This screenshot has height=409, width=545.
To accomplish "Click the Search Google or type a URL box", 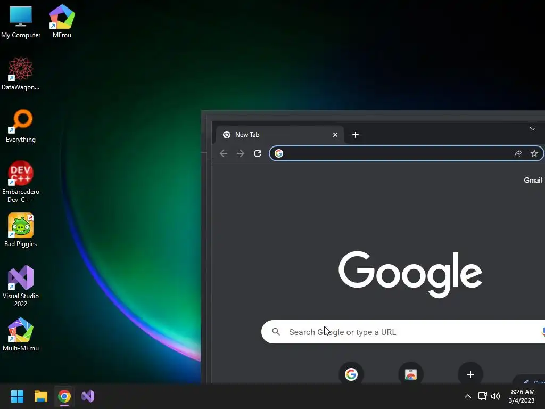I will 403,332.
